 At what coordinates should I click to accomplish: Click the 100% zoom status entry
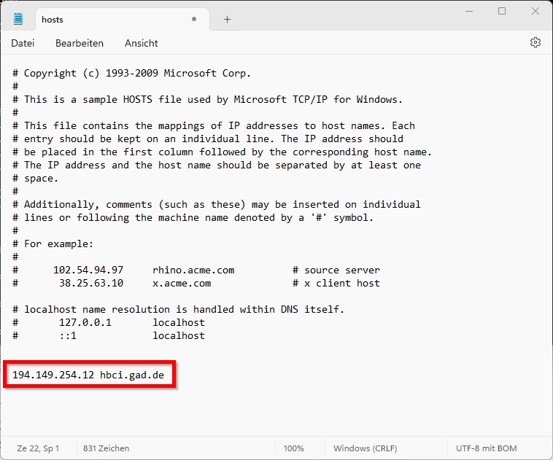coord(293,448)
